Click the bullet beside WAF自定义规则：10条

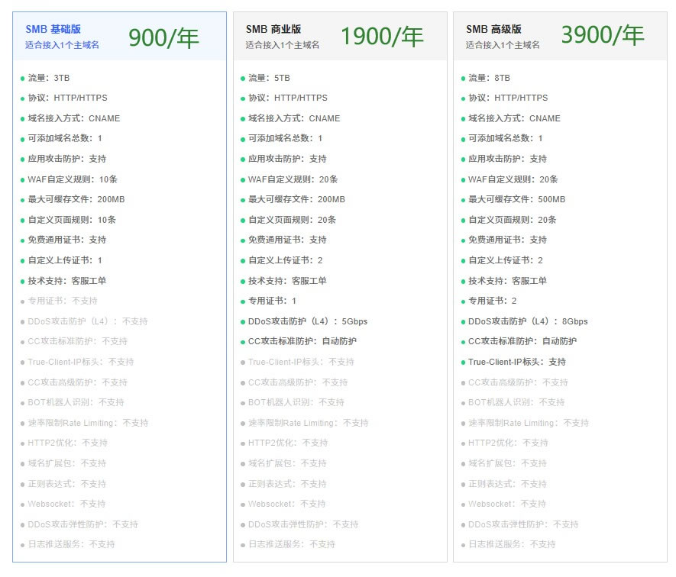[22, 179]
